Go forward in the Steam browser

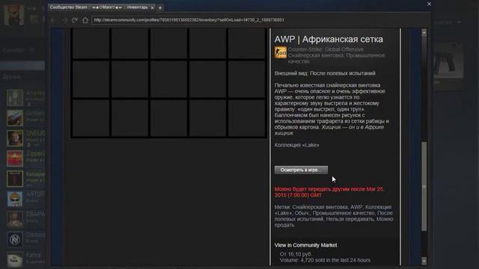click(64, 20)
